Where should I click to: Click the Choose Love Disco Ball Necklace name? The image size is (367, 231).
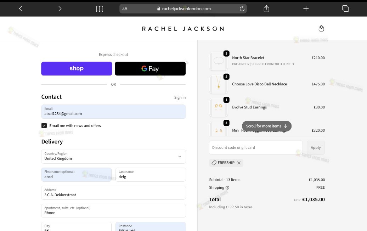pyautogui.click(x=259, y=84)
